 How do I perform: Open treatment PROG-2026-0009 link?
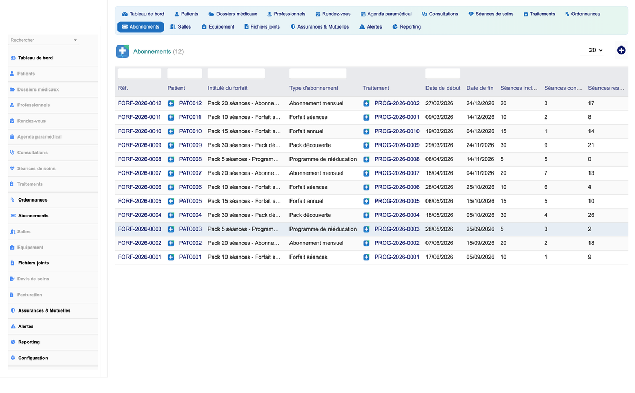pos(397,145)
